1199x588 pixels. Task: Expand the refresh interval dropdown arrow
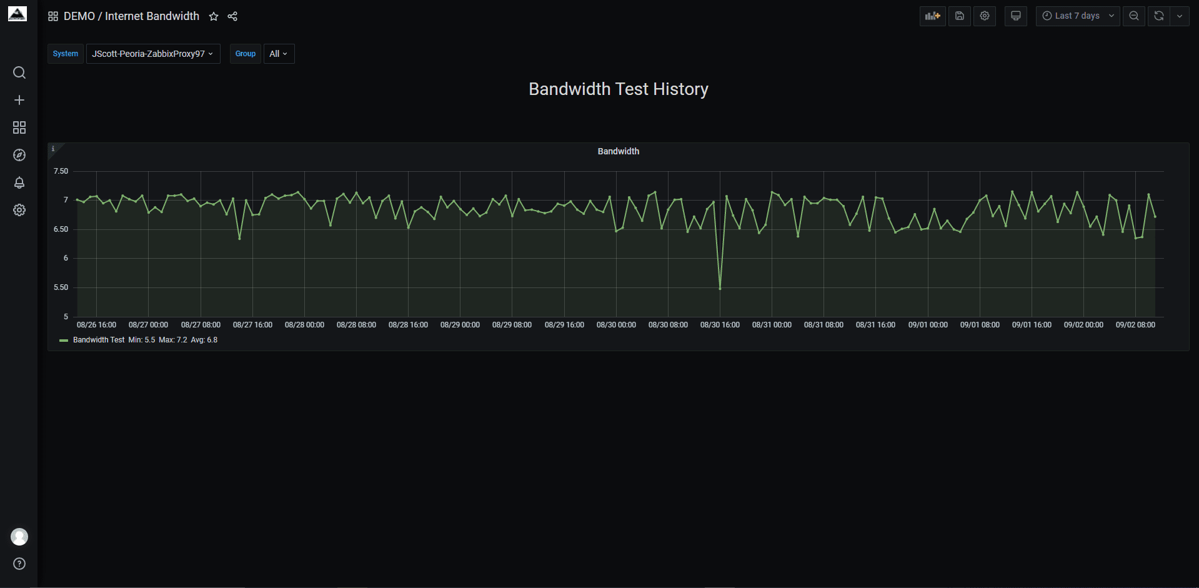[x=1180, y=16]
